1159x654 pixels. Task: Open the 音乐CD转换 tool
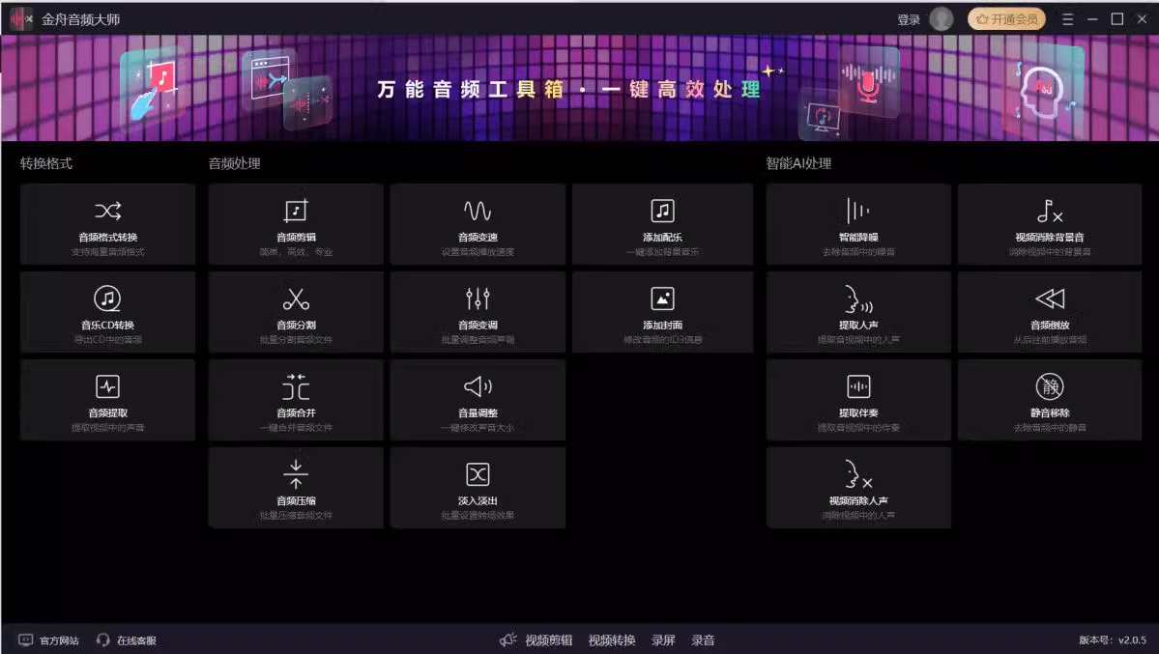tap(108, 312)
